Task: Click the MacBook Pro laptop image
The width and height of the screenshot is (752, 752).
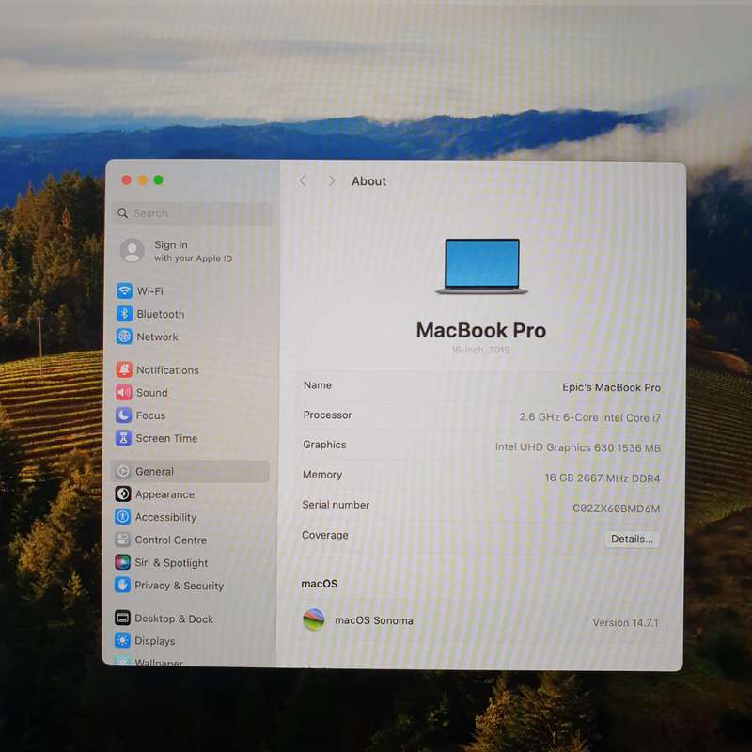Action: [481, 266]
